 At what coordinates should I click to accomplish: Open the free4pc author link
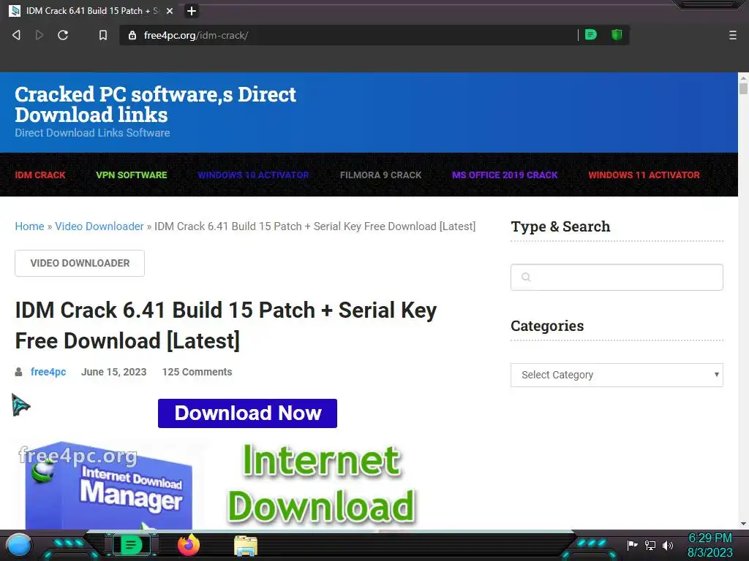click(48, 372)
